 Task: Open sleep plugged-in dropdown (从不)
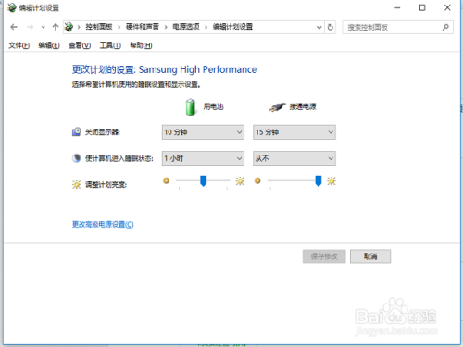[294, 158]
